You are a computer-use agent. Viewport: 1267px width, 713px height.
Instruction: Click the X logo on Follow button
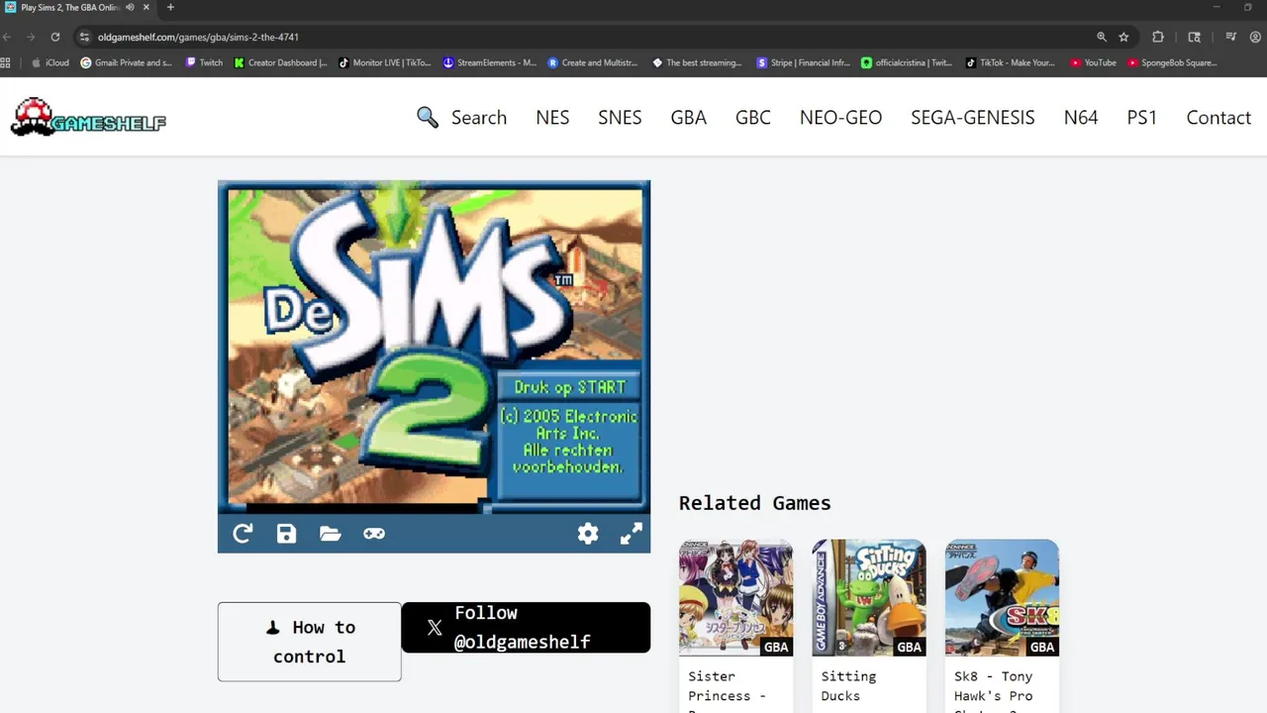pos(435,628)
